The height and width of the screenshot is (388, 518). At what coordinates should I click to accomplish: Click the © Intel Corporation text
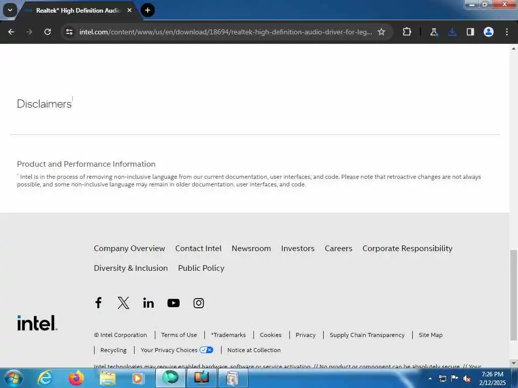(x=120, y=335)
